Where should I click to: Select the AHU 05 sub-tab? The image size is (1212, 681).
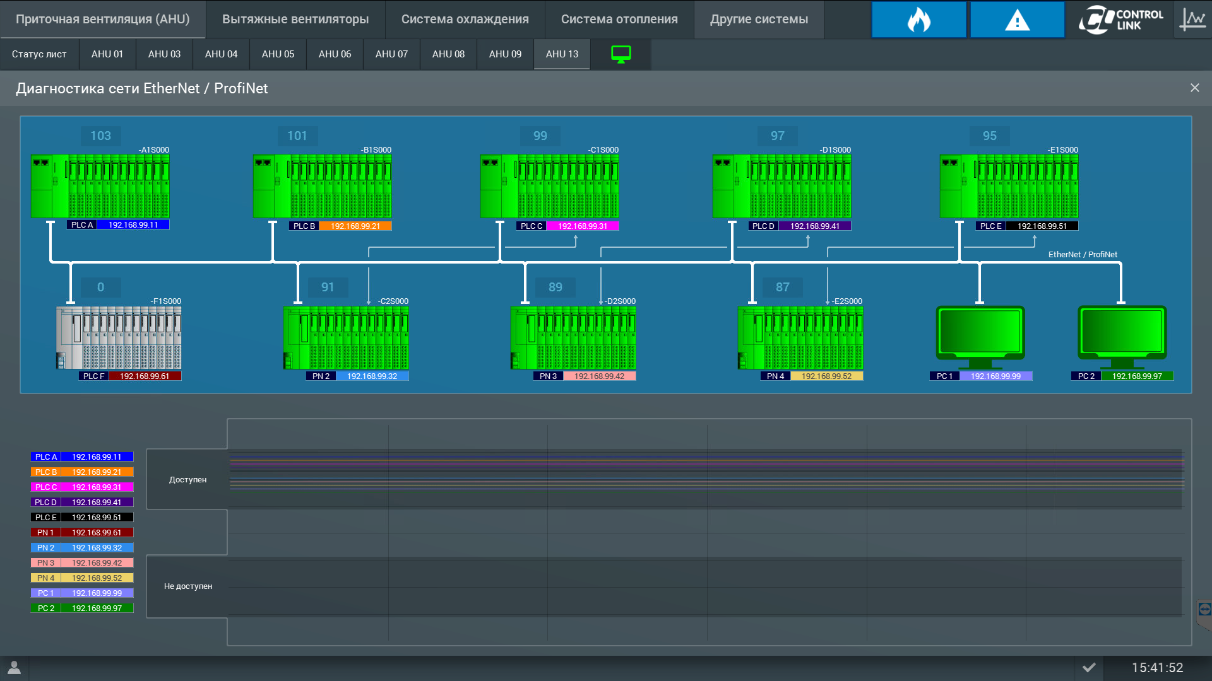(278, 54)
